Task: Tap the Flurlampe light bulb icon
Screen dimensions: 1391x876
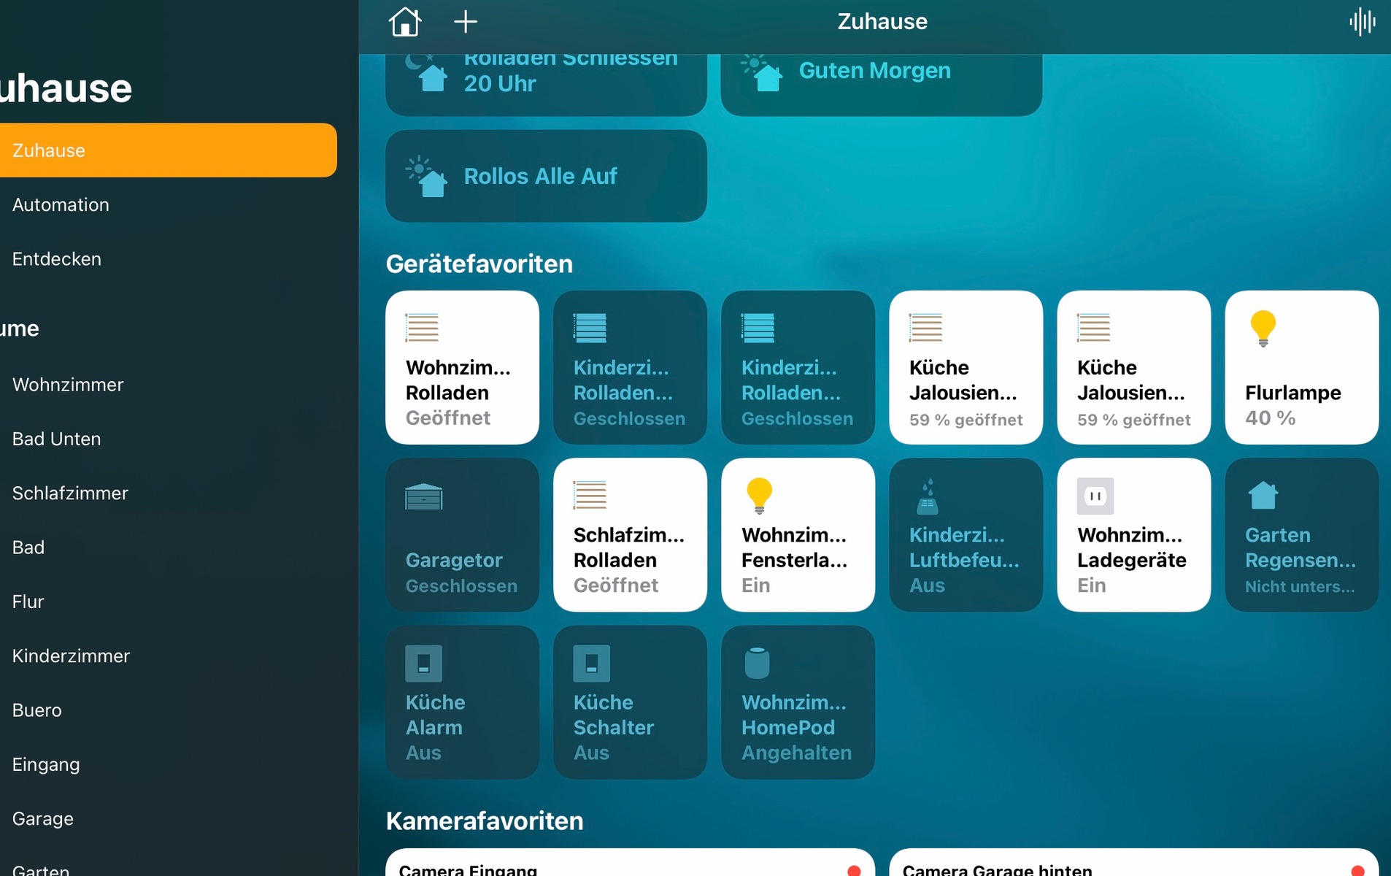Action: pos(1263,328)
